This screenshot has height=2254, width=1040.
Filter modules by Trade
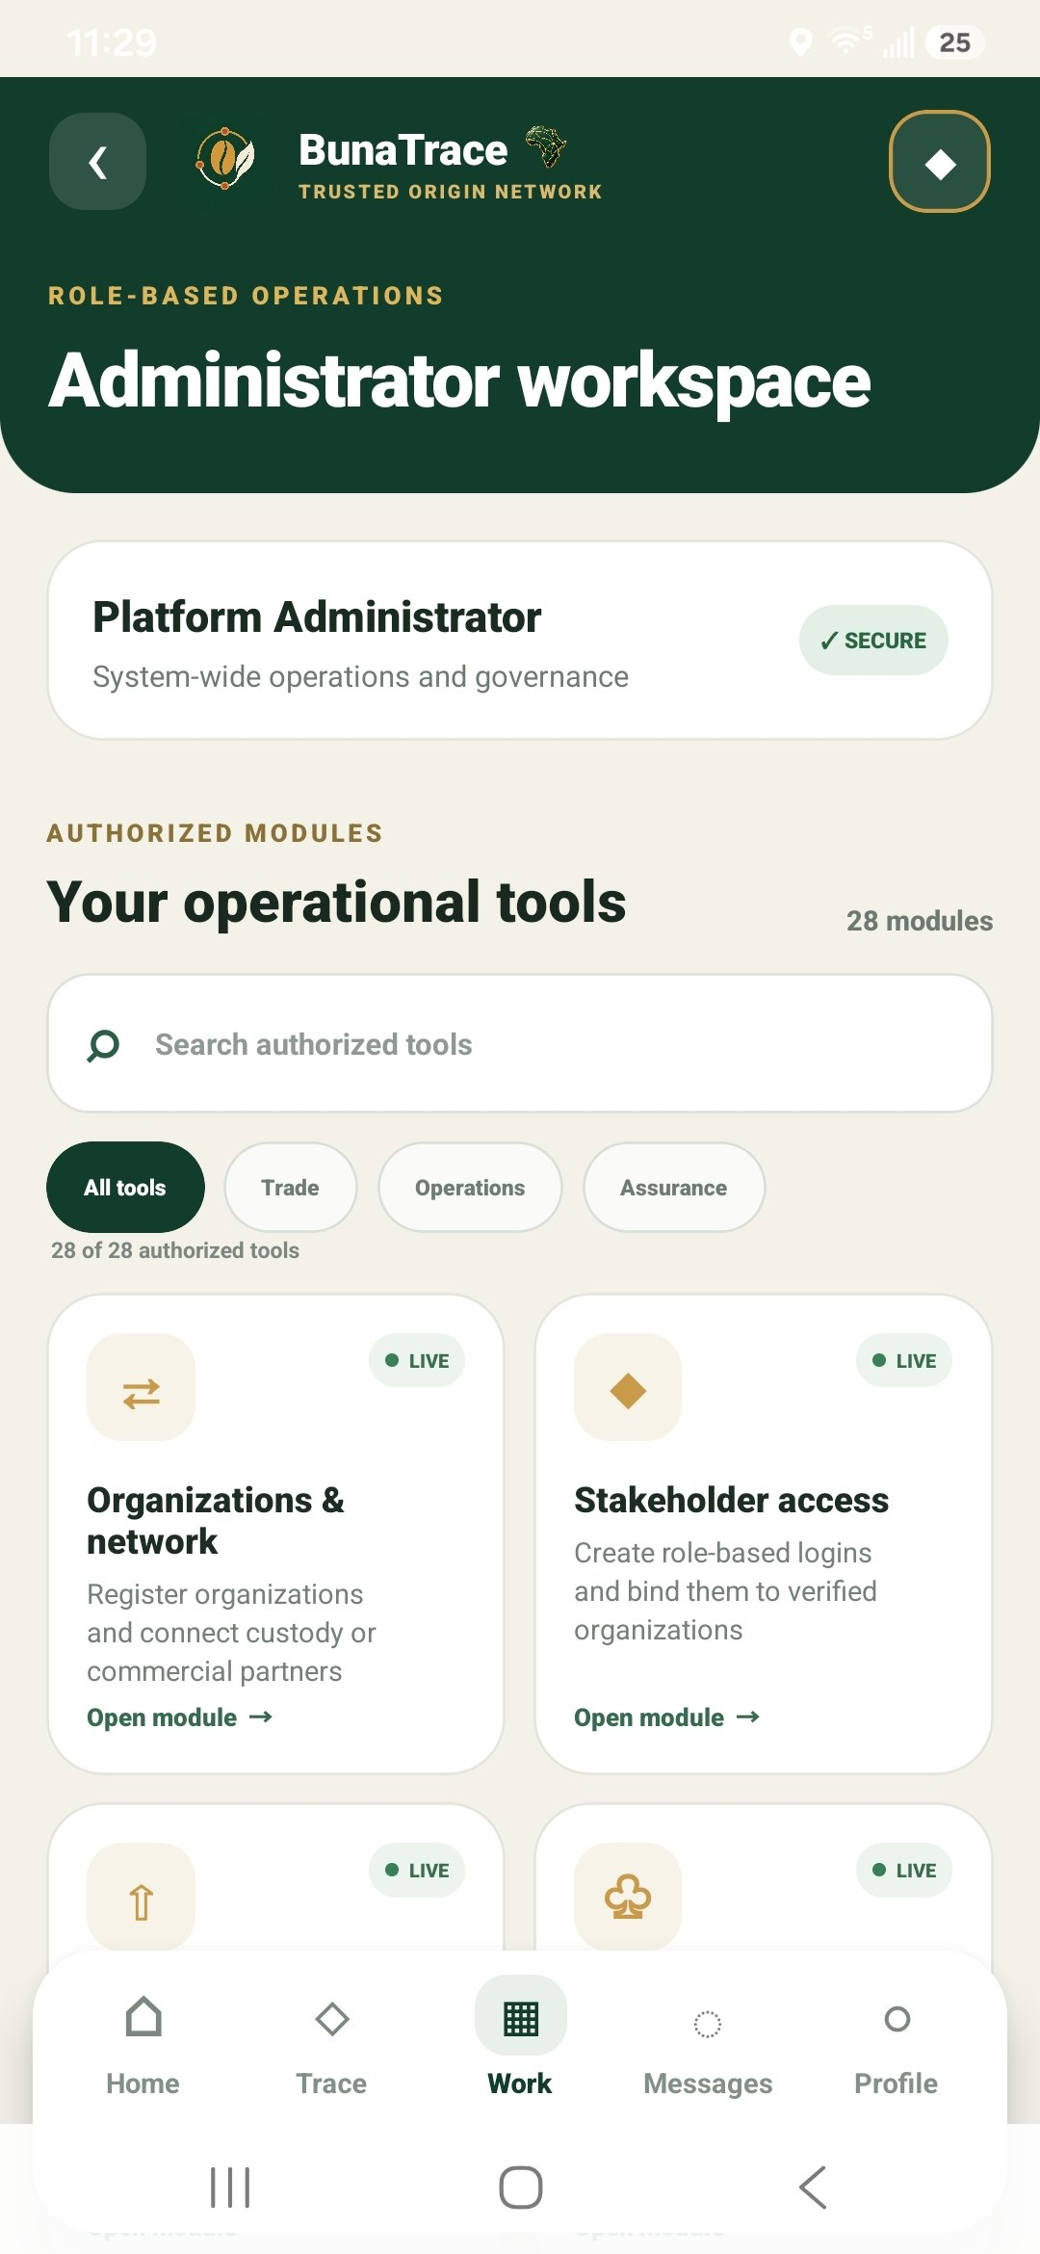pyautogui.click(x=291, y=1188)
